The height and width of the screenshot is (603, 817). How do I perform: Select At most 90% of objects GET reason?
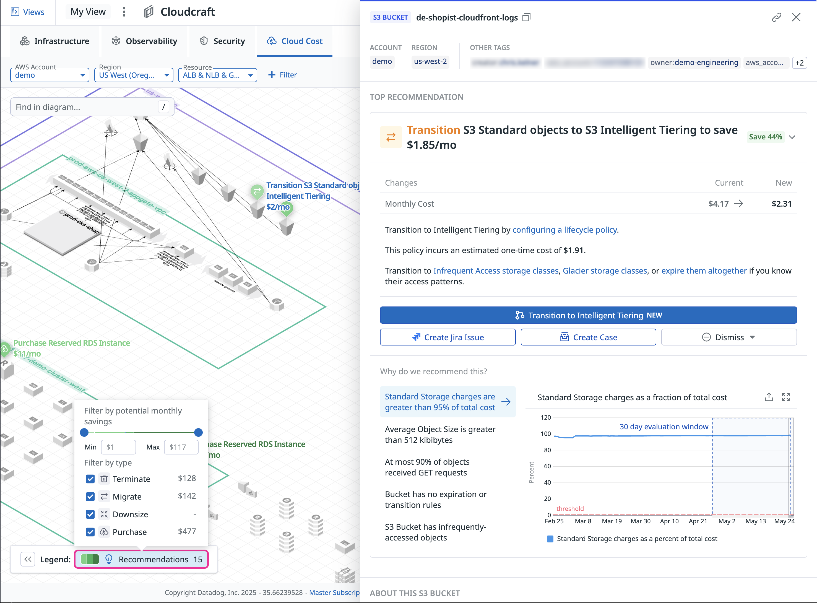click(x=448, y=467)
